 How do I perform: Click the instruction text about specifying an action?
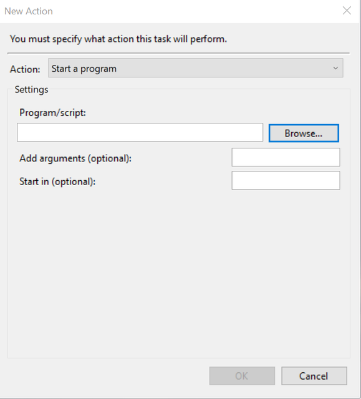pyautogui.click(x=118, y=39)
